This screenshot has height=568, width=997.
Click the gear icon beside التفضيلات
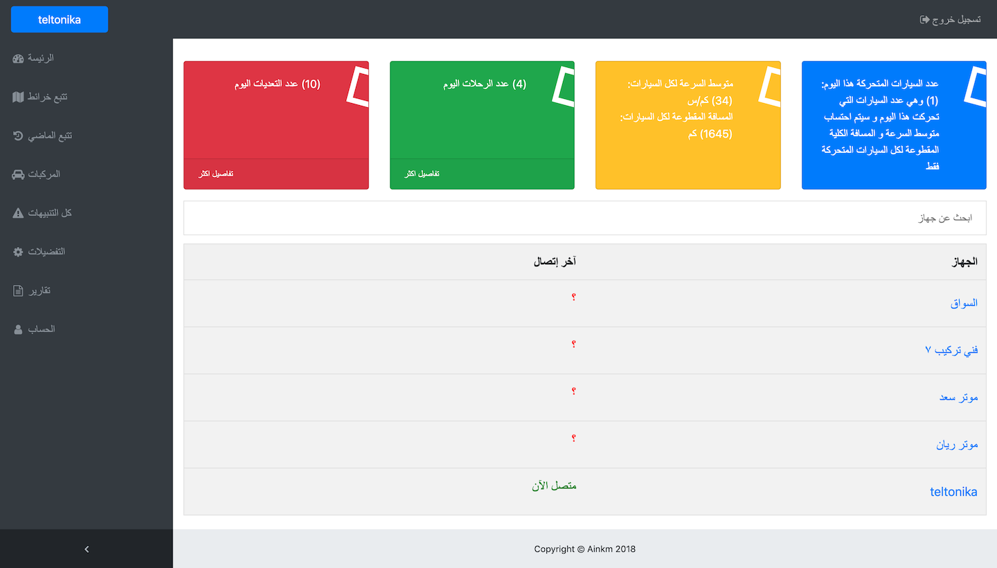click(18, 252)
